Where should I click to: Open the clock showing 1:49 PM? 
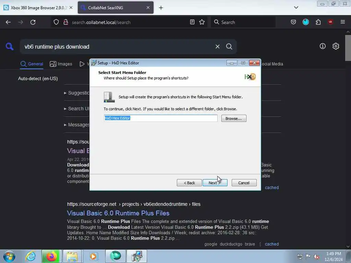(x=334, y=256)
